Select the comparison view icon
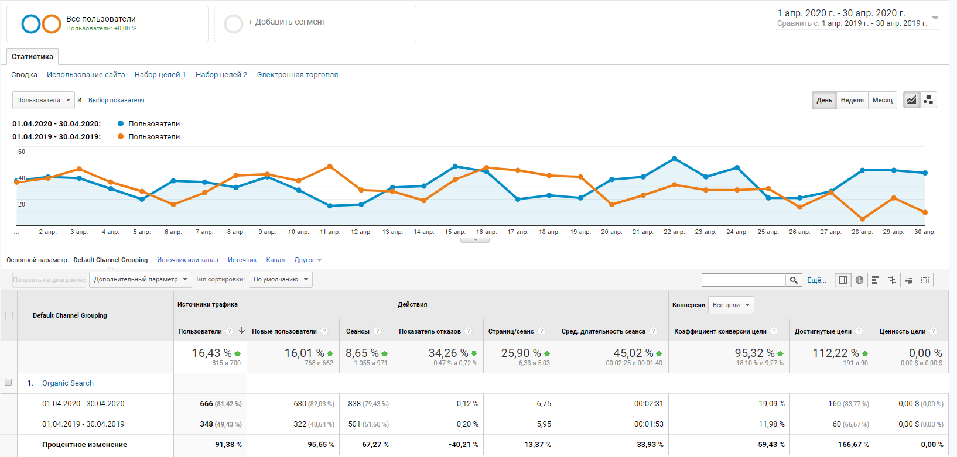Screen dimensions: 957x457 coord(892,280)
